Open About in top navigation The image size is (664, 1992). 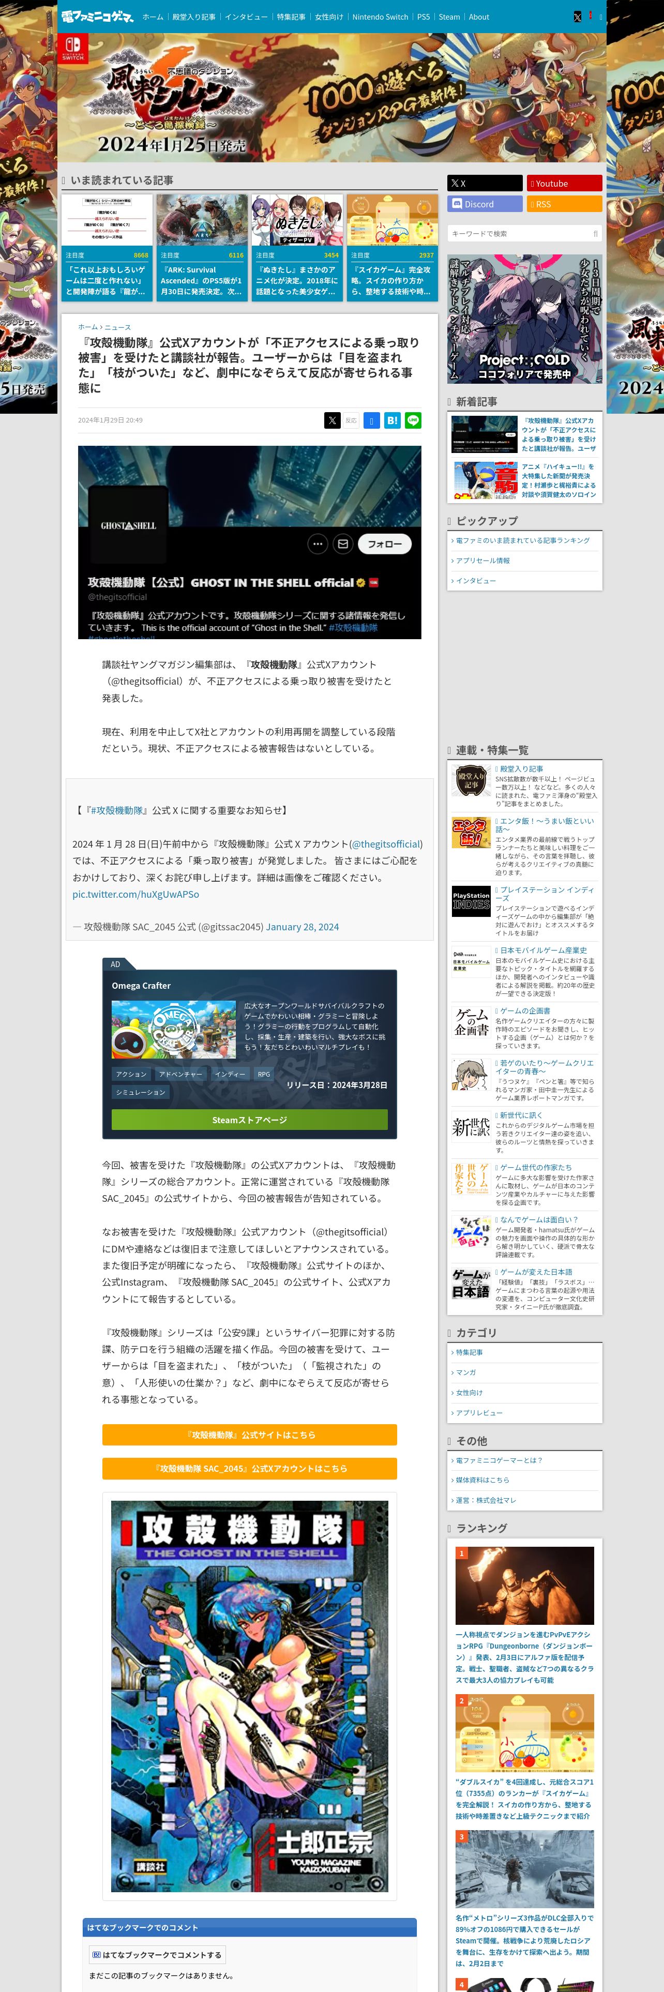(x=479, y=17)
